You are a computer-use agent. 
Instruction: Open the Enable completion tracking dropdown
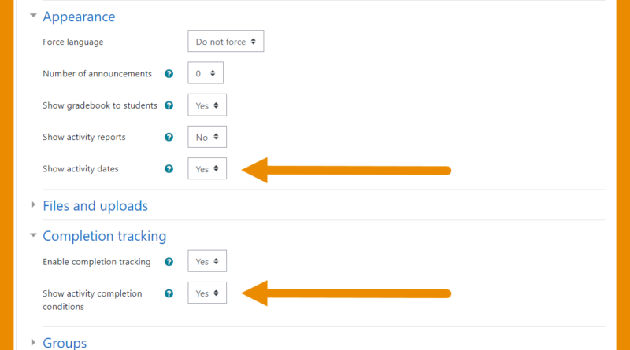[x=207, y=261]
